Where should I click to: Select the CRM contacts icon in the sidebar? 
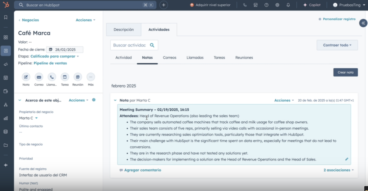pyautogui.click(x=6, y=51)
